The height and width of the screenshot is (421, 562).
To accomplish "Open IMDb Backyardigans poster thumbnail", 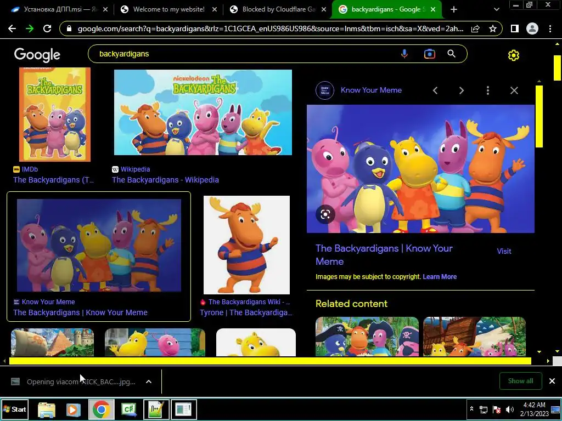I will (55, 115).
